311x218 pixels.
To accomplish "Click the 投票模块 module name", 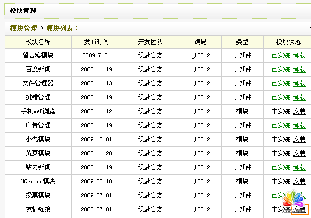I will [x=38, y=195].
